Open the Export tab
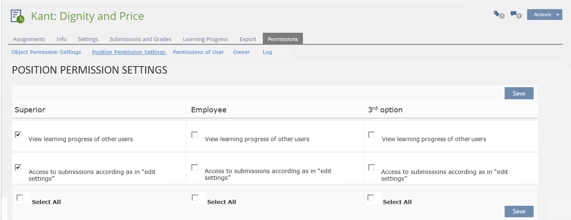The width and height of the screenshot is (571, 220). click(248, 39)
